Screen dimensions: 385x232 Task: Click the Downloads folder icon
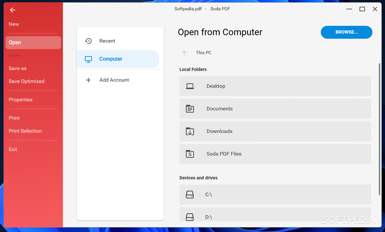[x=190, y=131]
